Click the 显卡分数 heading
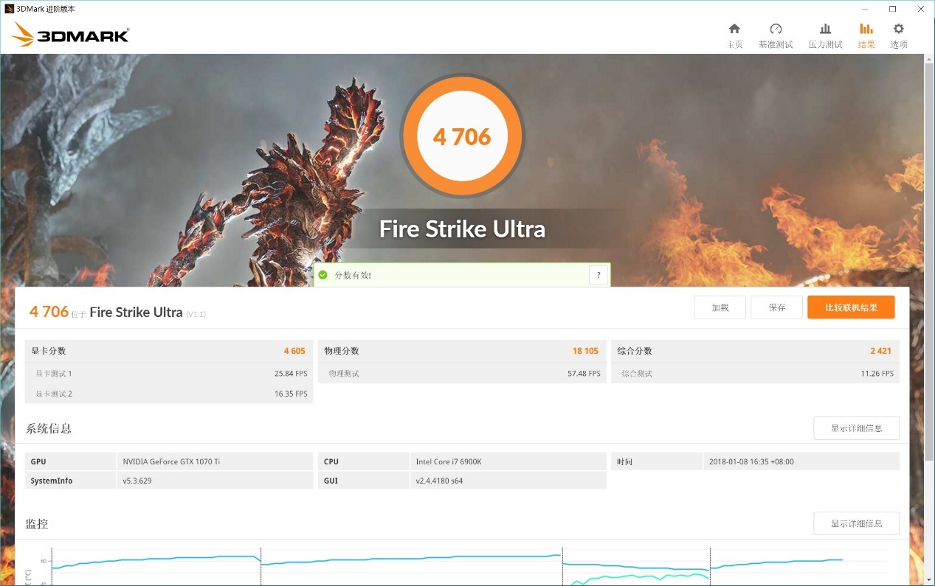935x586 pixels. pyautogui.click(x=49, y=351)
